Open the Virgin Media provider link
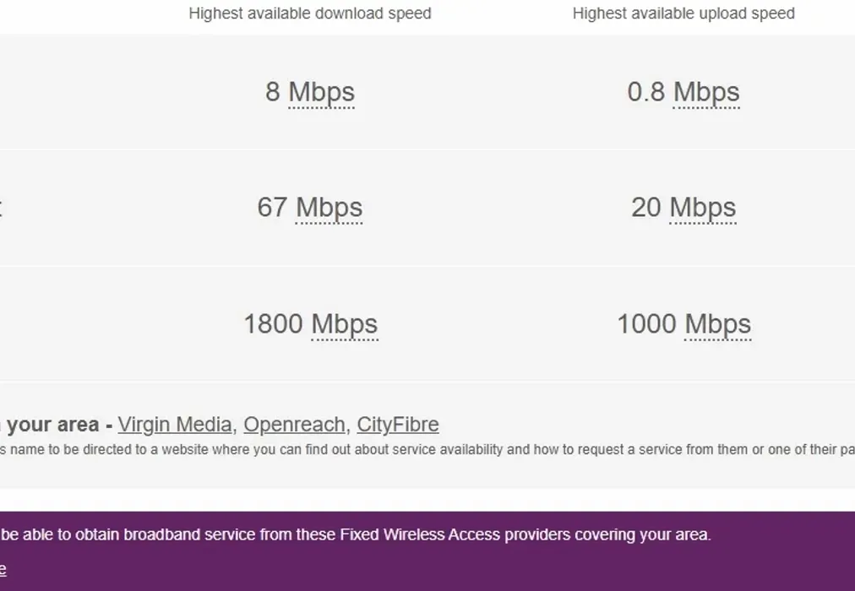This screenshot has height=591, width=855. 175,425
